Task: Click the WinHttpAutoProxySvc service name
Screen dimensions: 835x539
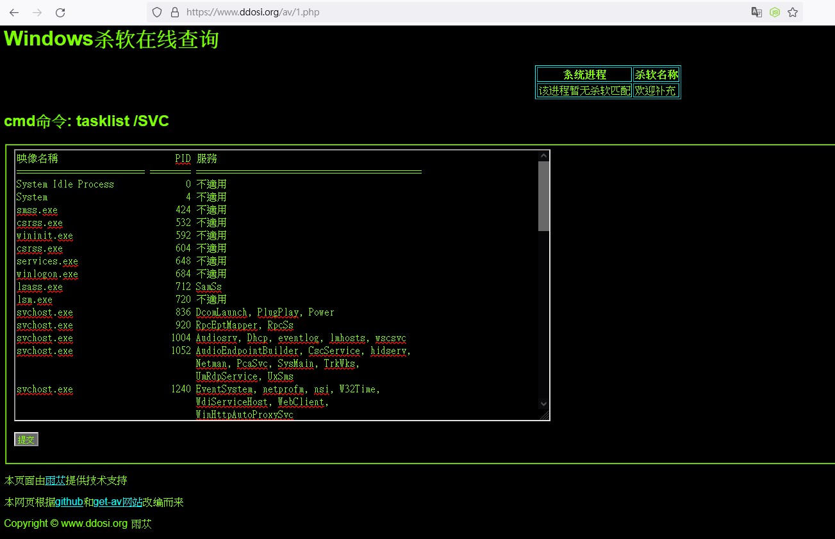Action: coord(245,415)
